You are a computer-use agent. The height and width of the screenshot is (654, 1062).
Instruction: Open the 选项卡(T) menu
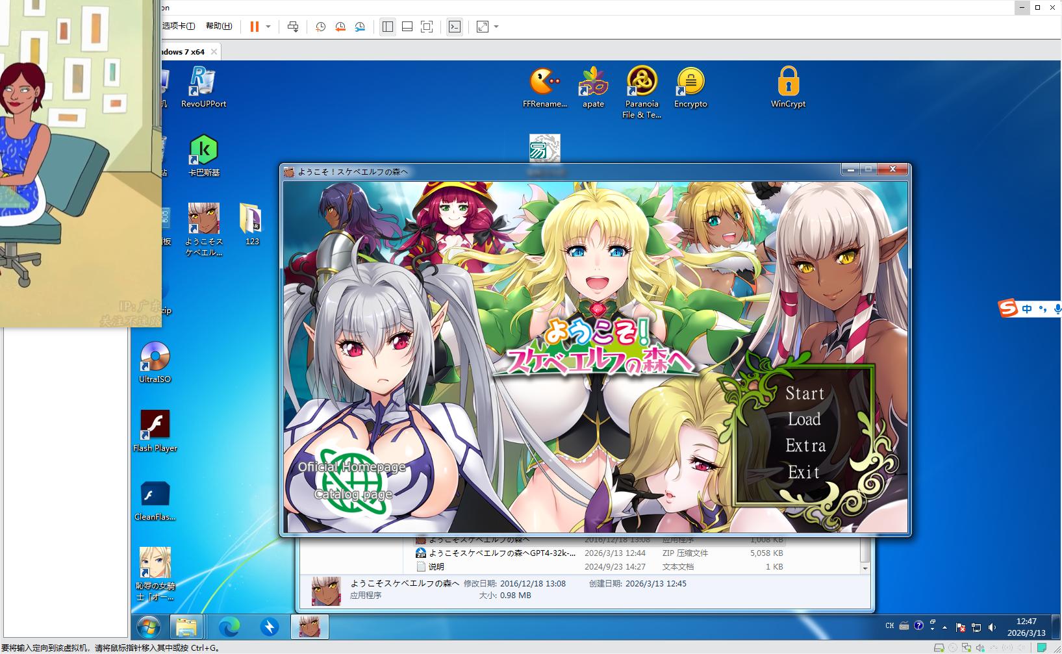179,26
